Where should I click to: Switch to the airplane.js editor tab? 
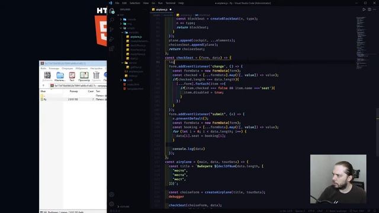162,9
